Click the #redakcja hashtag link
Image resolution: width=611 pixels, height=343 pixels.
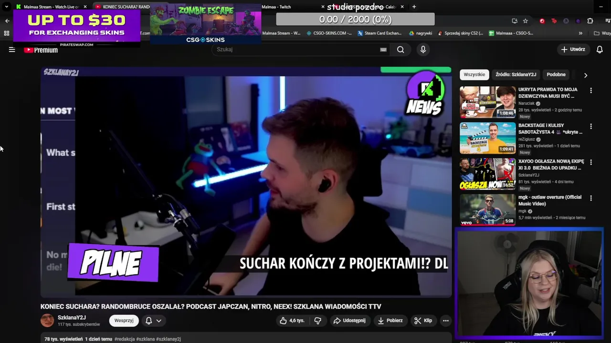tap(125, 339)
